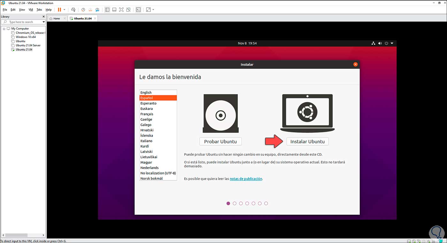Click the laptop icon above Instalar Ubuntu
The height and width of the screenshot is (243, 447).
point(307,113)
